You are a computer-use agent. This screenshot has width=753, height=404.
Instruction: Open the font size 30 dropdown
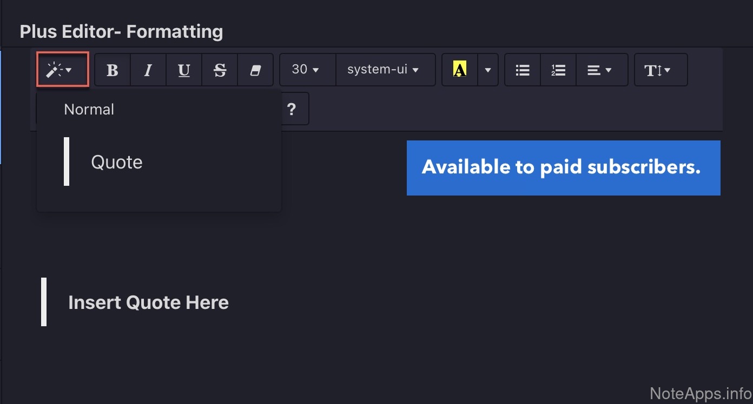306,70
